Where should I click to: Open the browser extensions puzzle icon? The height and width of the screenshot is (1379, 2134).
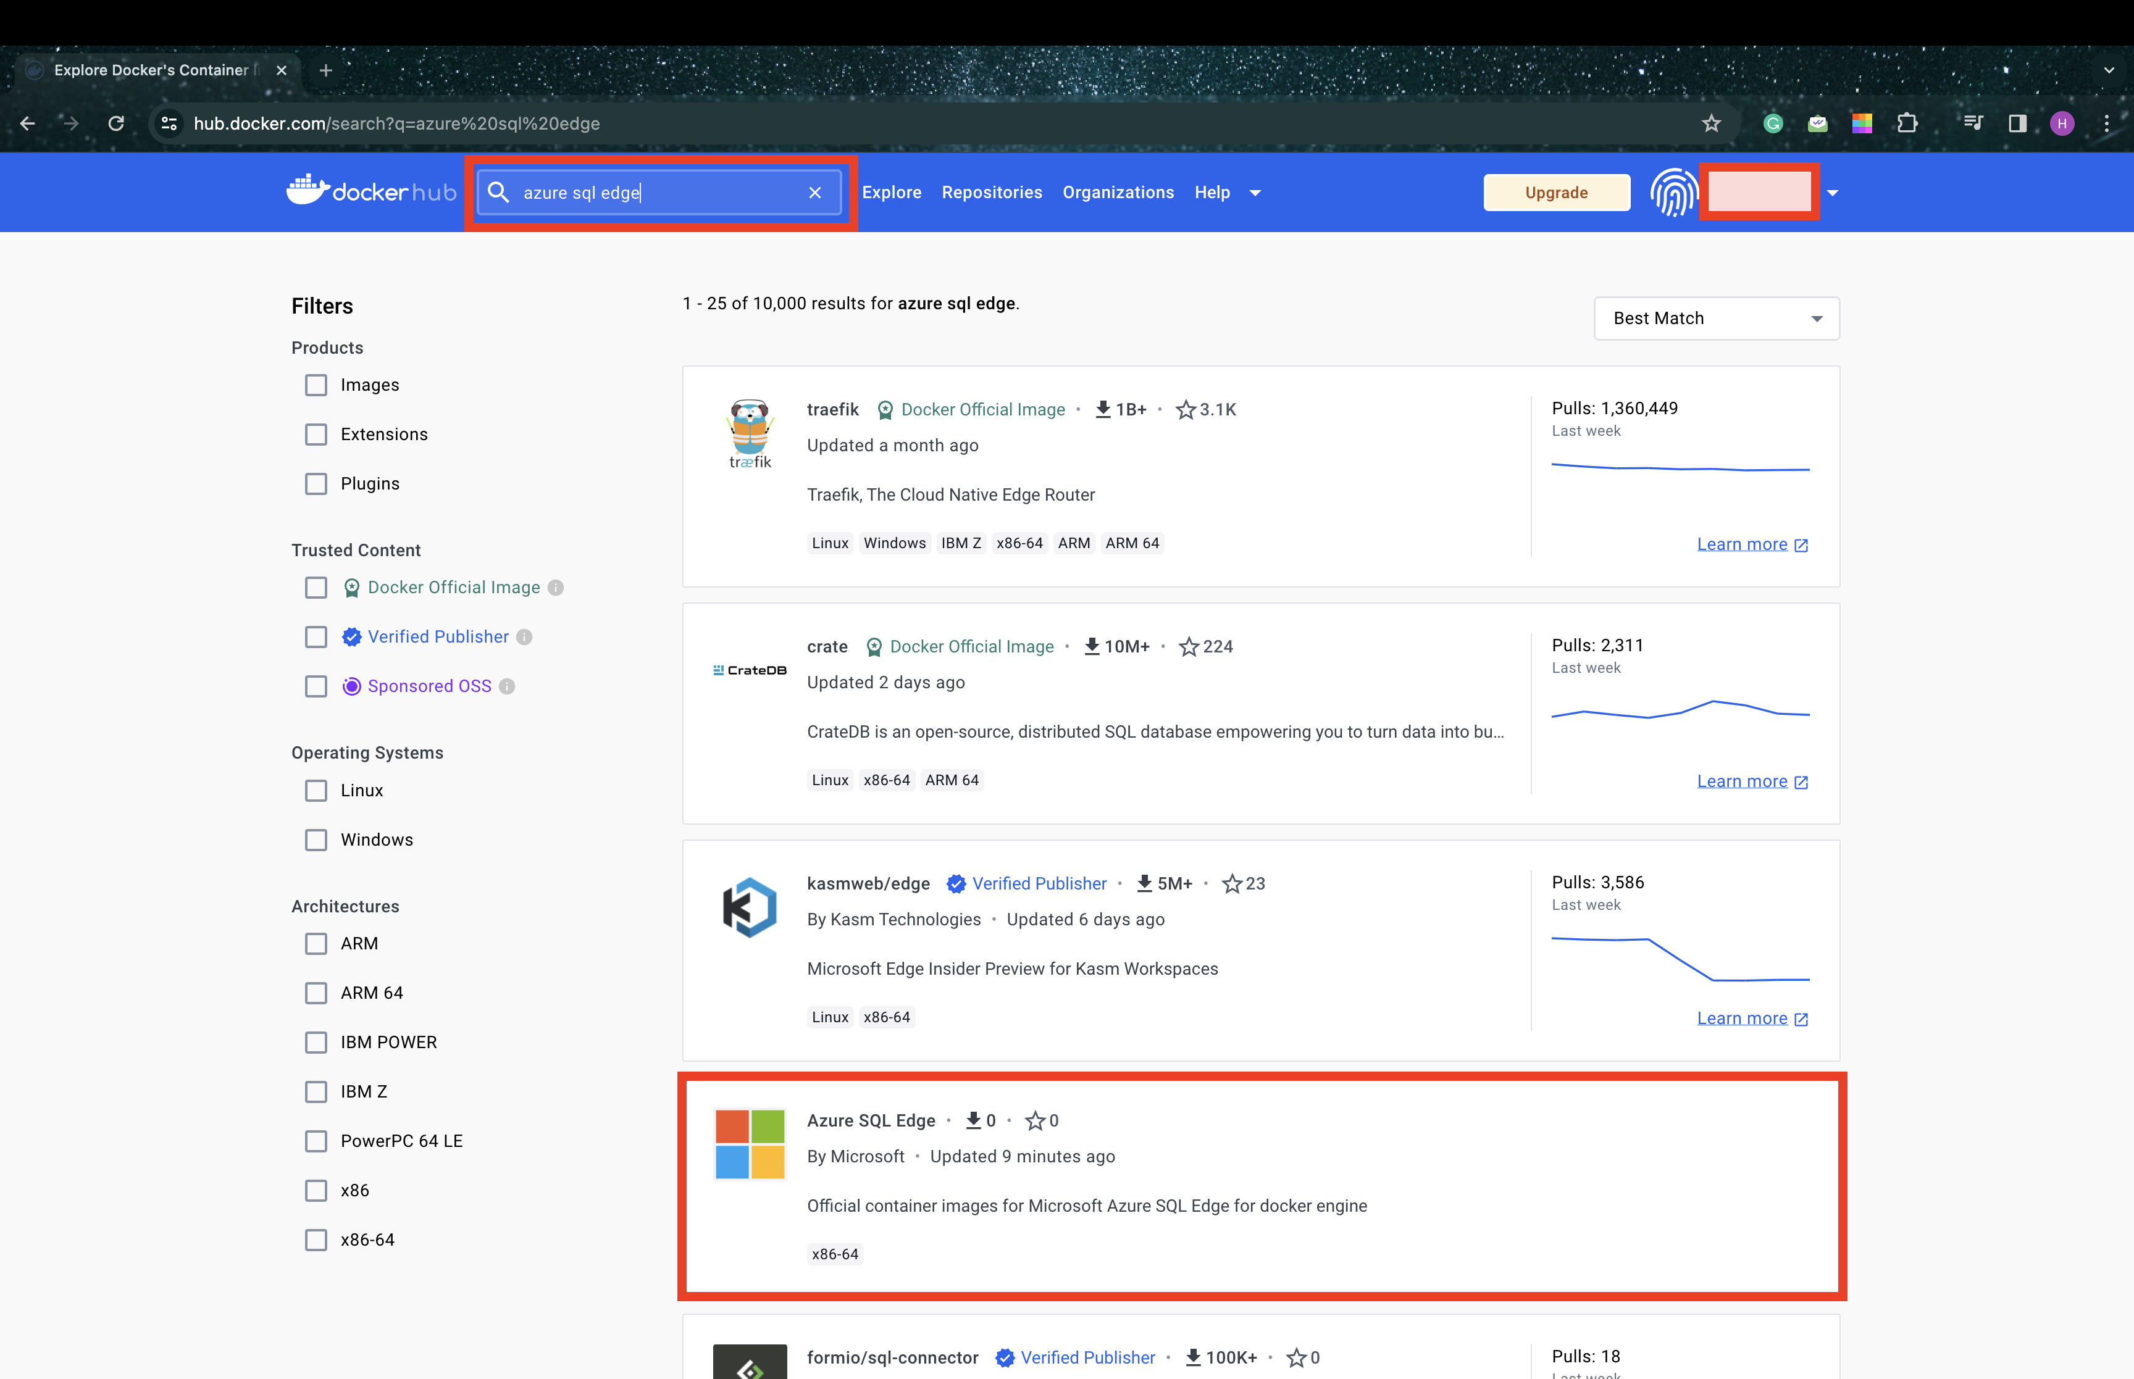click(1907, 123)
